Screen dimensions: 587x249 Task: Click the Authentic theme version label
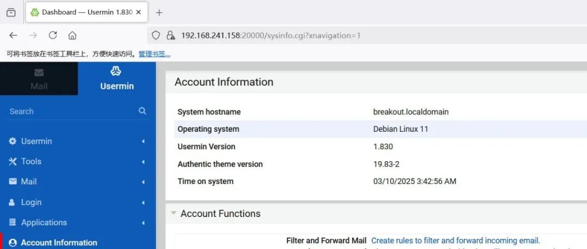[220, 164]
